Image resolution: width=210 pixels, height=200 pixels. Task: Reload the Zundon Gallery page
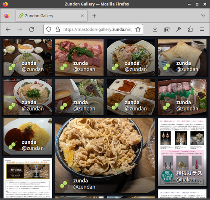pos(31,29)
